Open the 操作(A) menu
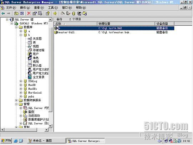This screenshot has width=193, height=145. click(x=25, y=7)
